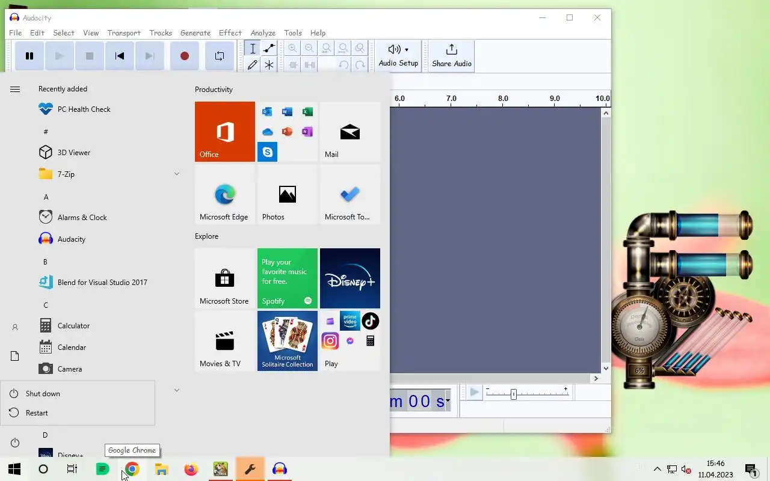The height and width of the screenshot is (481, 770).
Task: Click the Zoom Toggle icon
Action: (x=360, y=49)
